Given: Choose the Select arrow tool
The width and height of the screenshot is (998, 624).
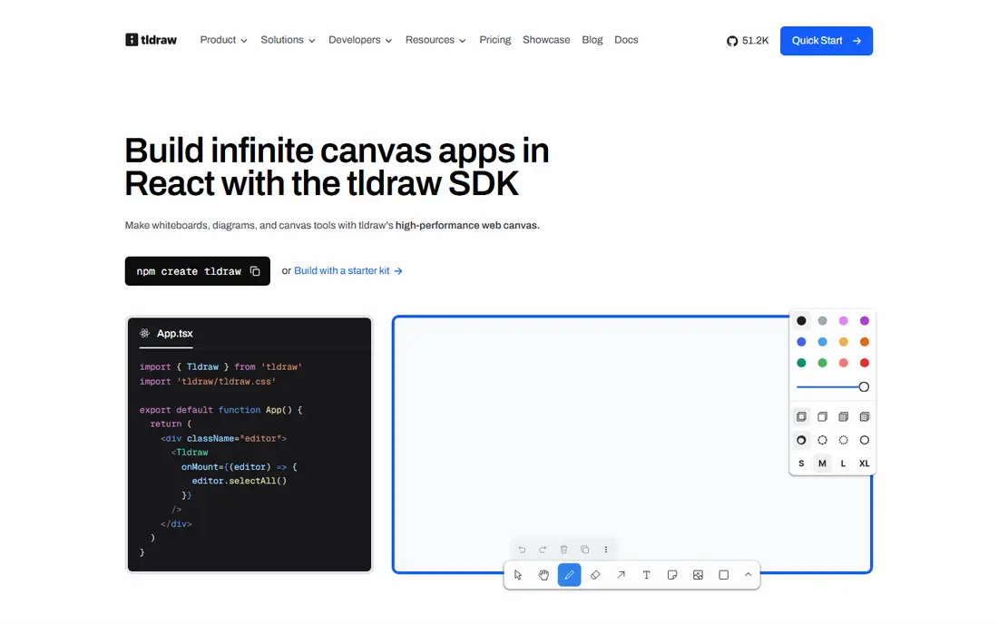Looking at the screenshot, I should 518,575.
